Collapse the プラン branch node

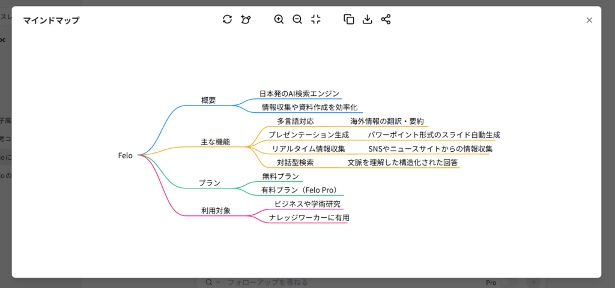pos(210,183)
